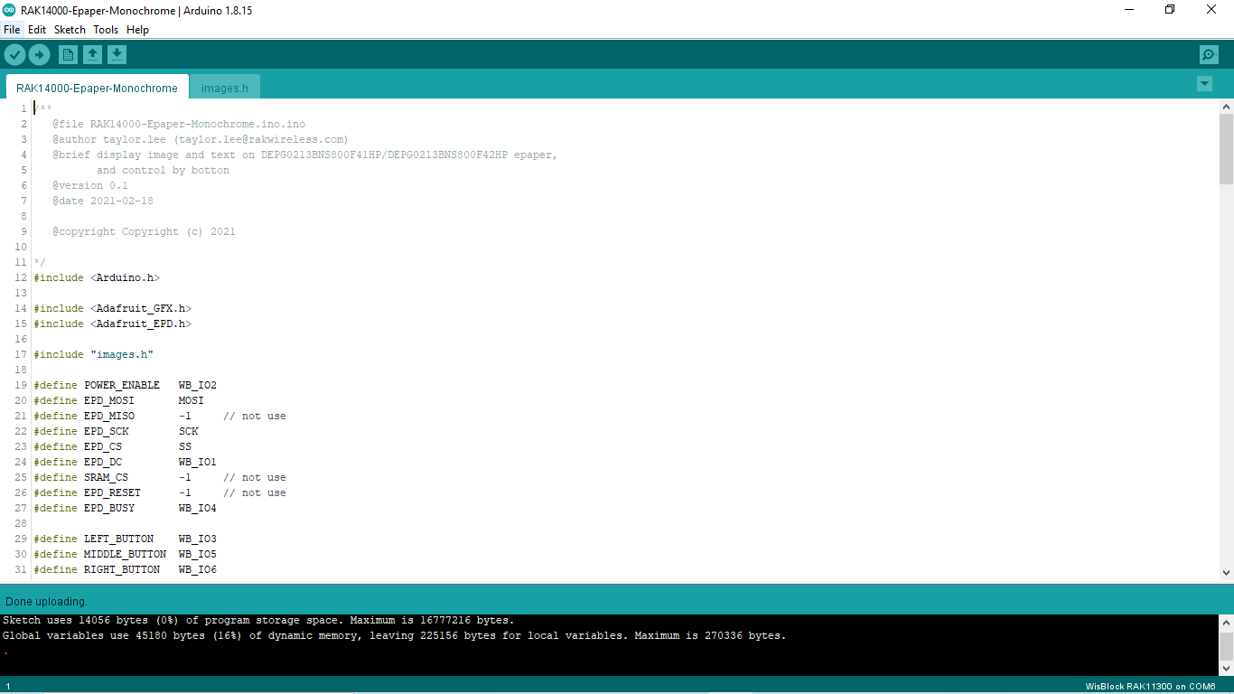Expand the tab options dropdown arrow
The height and width of the screenshot is (694, 1234).
[1204, 84]
